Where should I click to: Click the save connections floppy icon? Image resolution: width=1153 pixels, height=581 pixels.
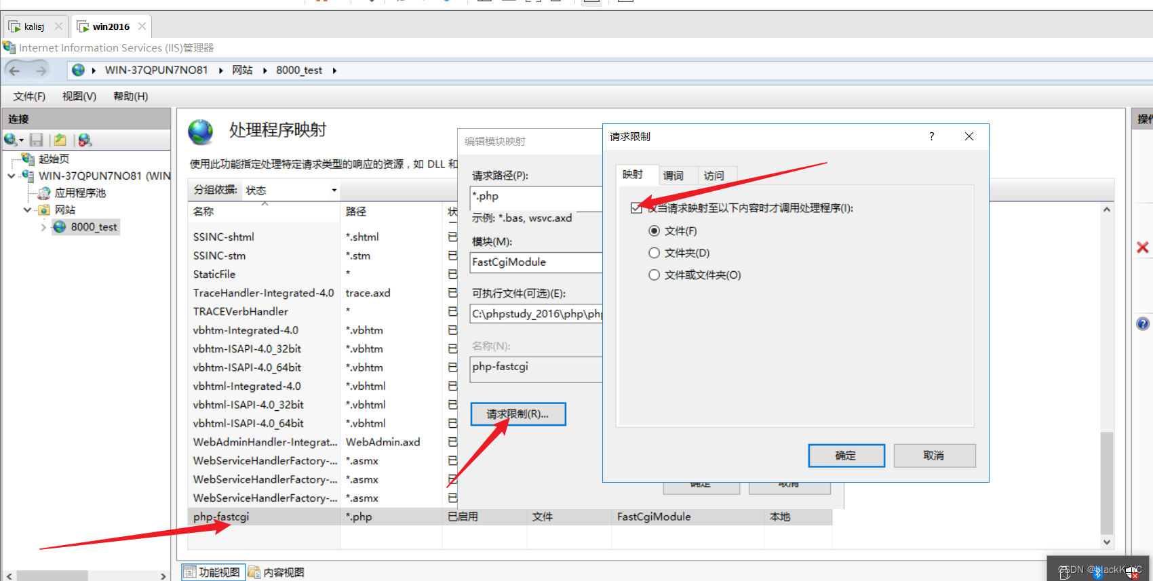tap(37, 140)
